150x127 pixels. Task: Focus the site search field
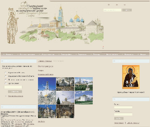(112, 10)
